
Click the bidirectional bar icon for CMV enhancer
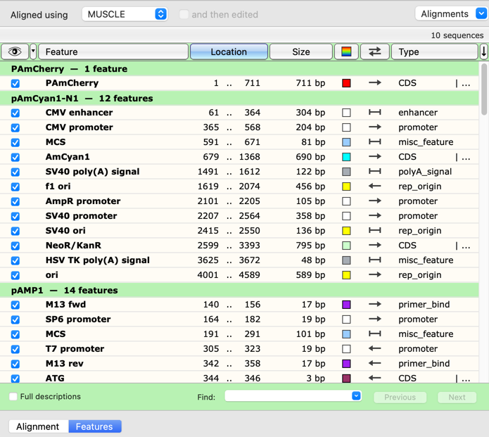tap(374, 113)
